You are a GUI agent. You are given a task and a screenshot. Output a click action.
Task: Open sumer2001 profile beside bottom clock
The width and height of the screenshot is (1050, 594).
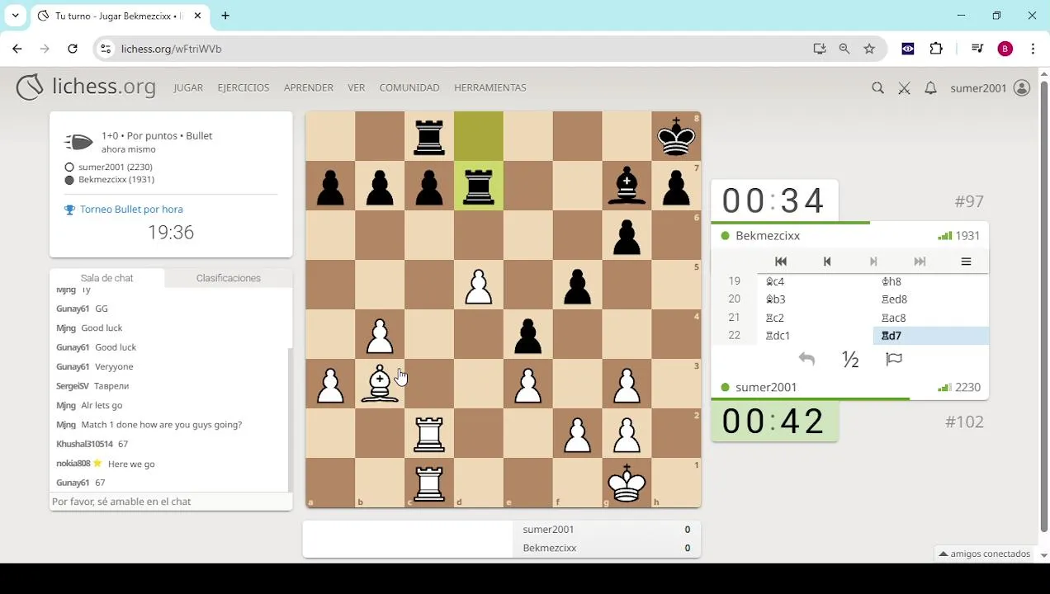(x=766, y=387)
